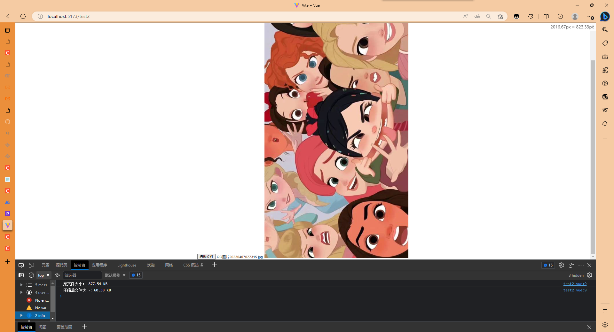This screenshot has height=332, width=614.
Task: Open the user profile avatar
Action: point(575,16)
